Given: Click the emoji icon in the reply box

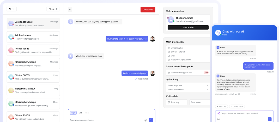Looking at the screenshot, I should [x=146, y=120].
